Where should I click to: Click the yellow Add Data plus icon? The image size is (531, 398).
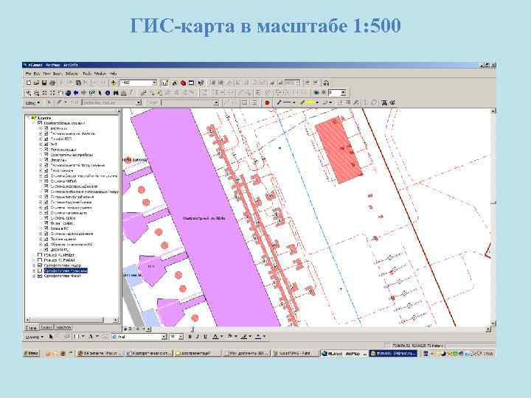point(114,83)
